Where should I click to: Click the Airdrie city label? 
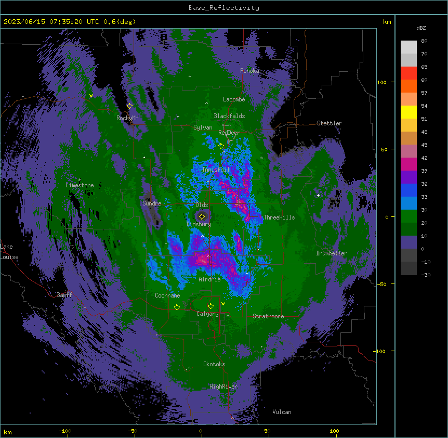pos(210,279)
